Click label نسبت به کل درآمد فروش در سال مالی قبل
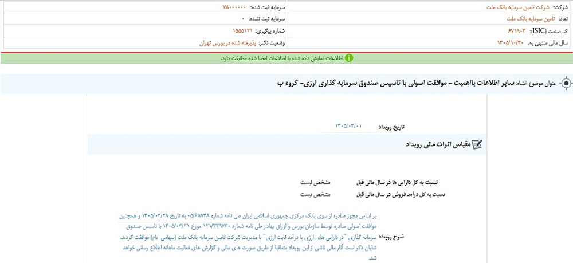The image size is (573, 263). 401,194
